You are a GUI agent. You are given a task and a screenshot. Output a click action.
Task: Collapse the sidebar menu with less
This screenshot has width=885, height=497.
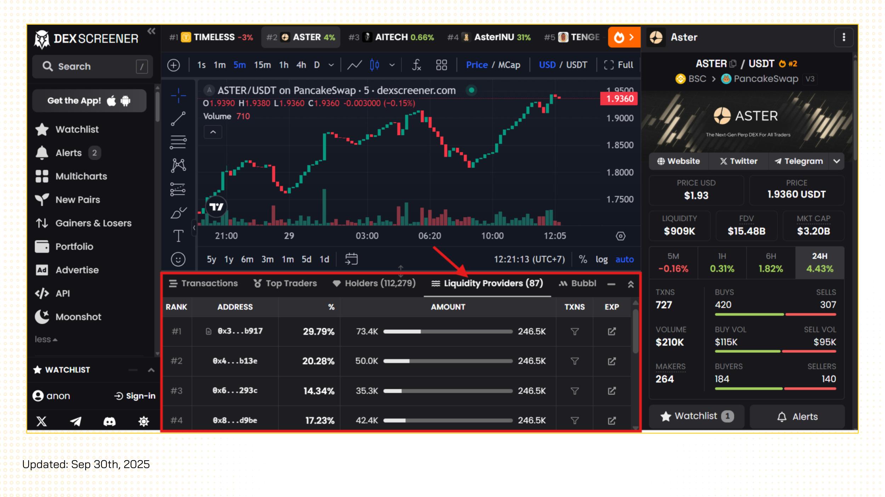click(x=46, y=339)
